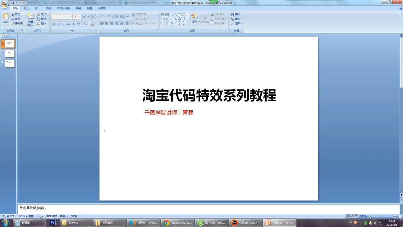The height and width of the screenshot is (227, 403).
Task: Open the font dialog launcher in 字体 group
Action: [x=96, y=30]
